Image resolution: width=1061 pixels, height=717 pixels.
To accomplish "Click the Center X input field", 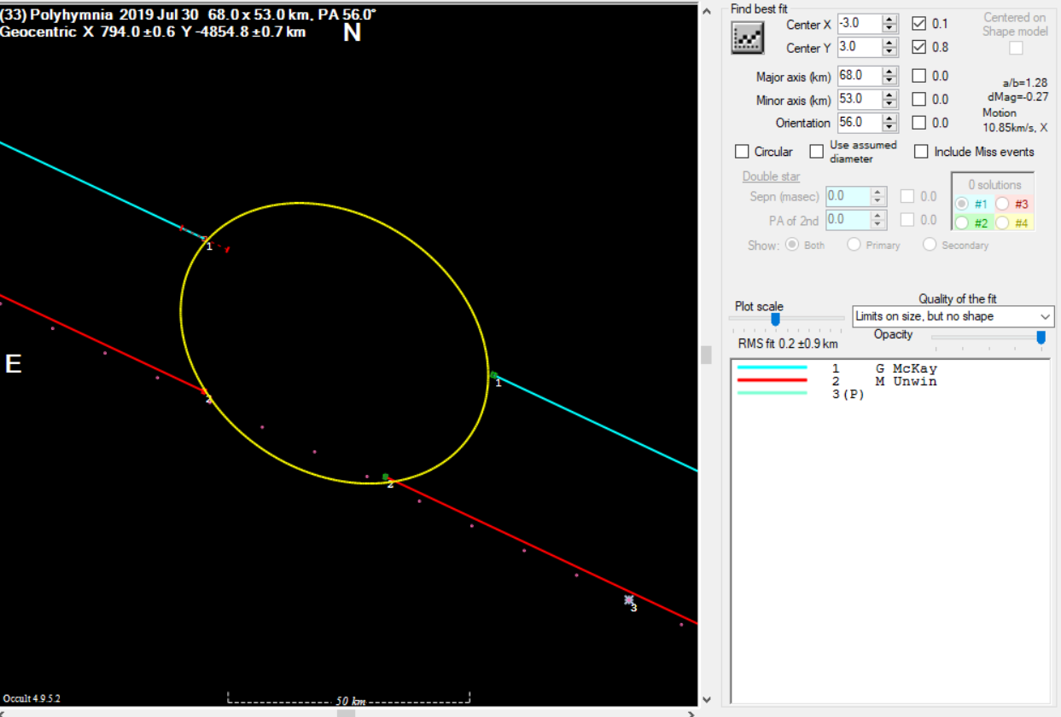I will (x=860, y=24).
